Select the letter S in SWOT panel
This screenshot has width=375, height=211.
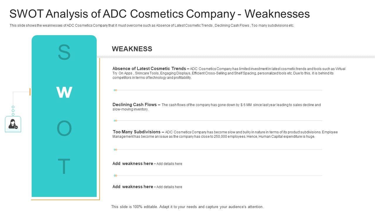pyautogui.click(x=64, y=52)
